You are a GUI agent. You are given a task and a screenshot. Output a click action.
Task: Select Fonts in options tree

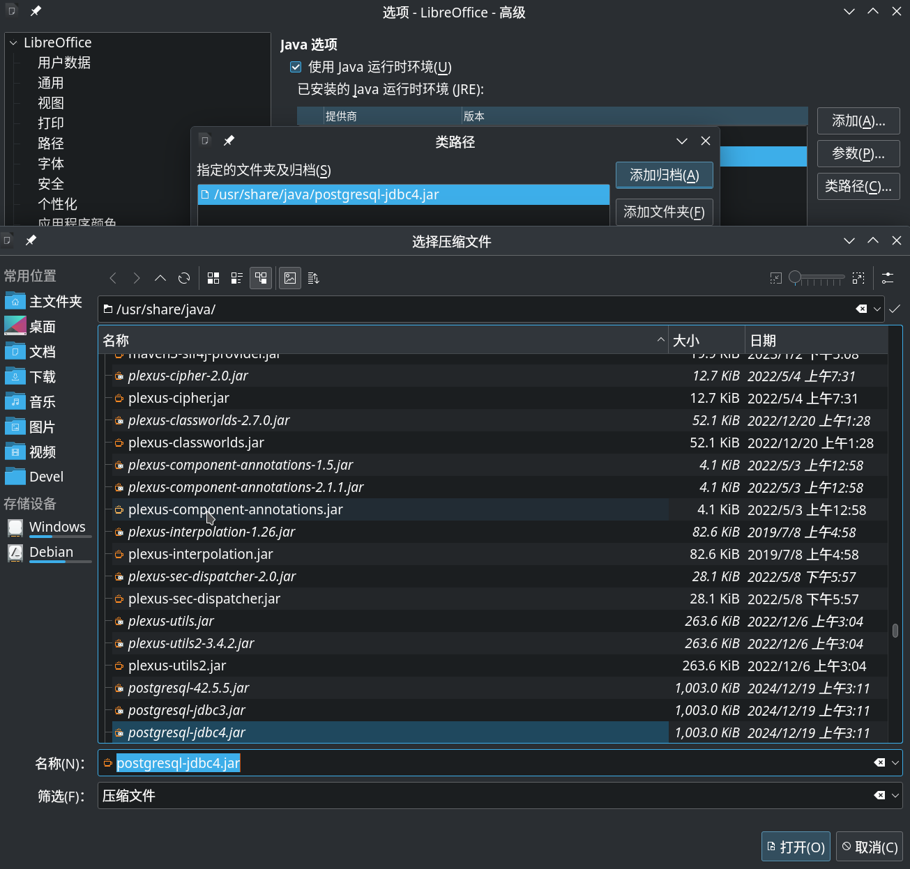[51, 164]
